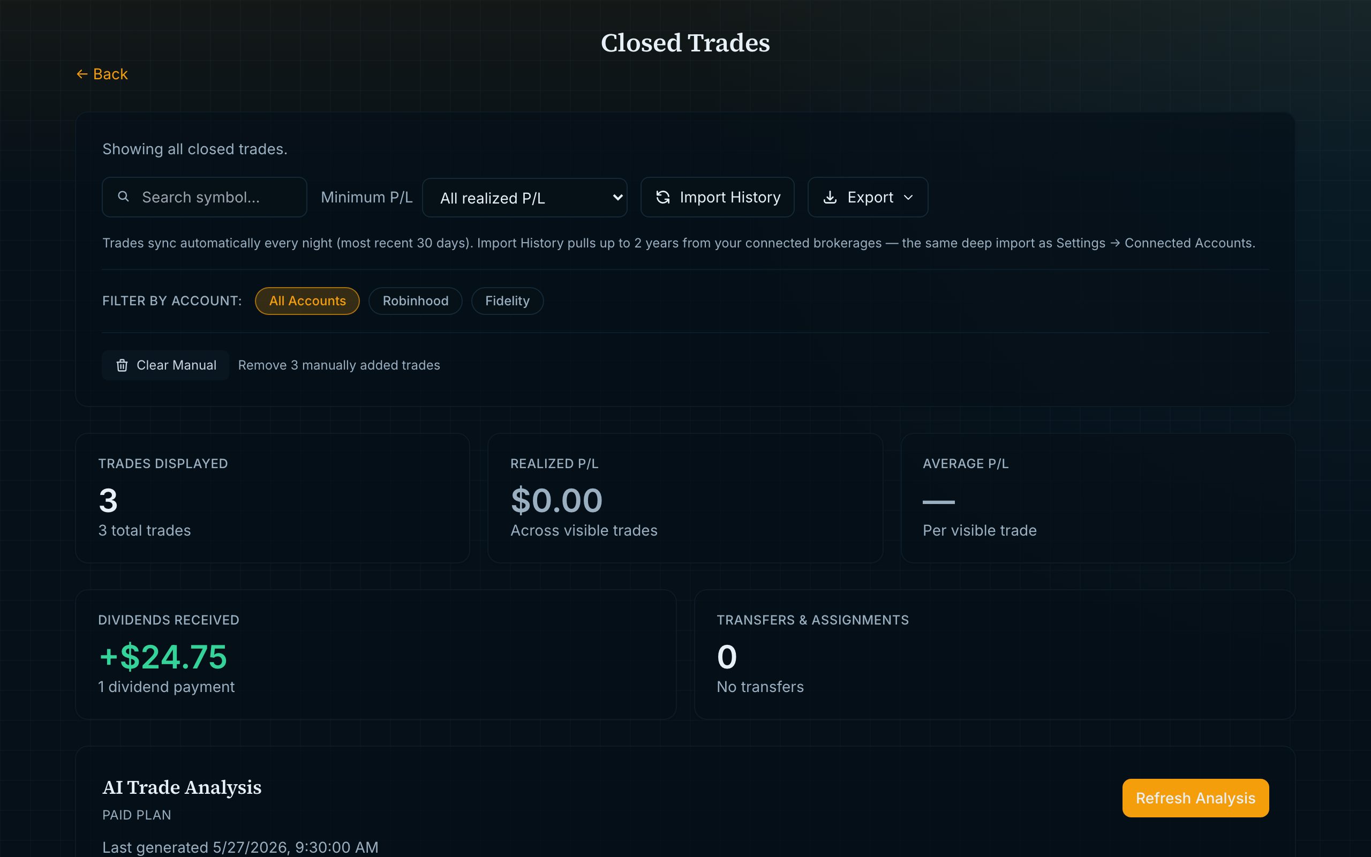Click the +$24.75 dividends amount
Viewport: 1371px width, 857px height.
[163, 657]
